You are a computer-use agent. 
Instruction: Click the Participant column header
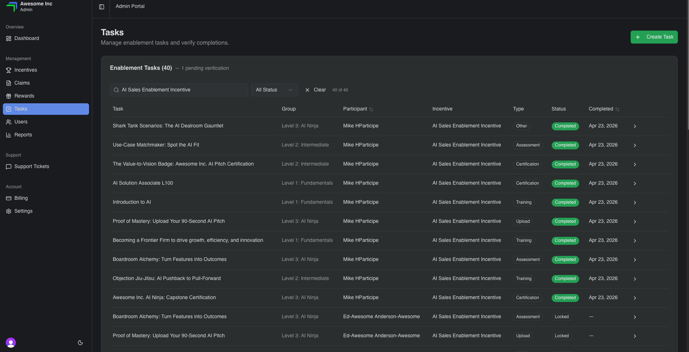tap(358, 109)
